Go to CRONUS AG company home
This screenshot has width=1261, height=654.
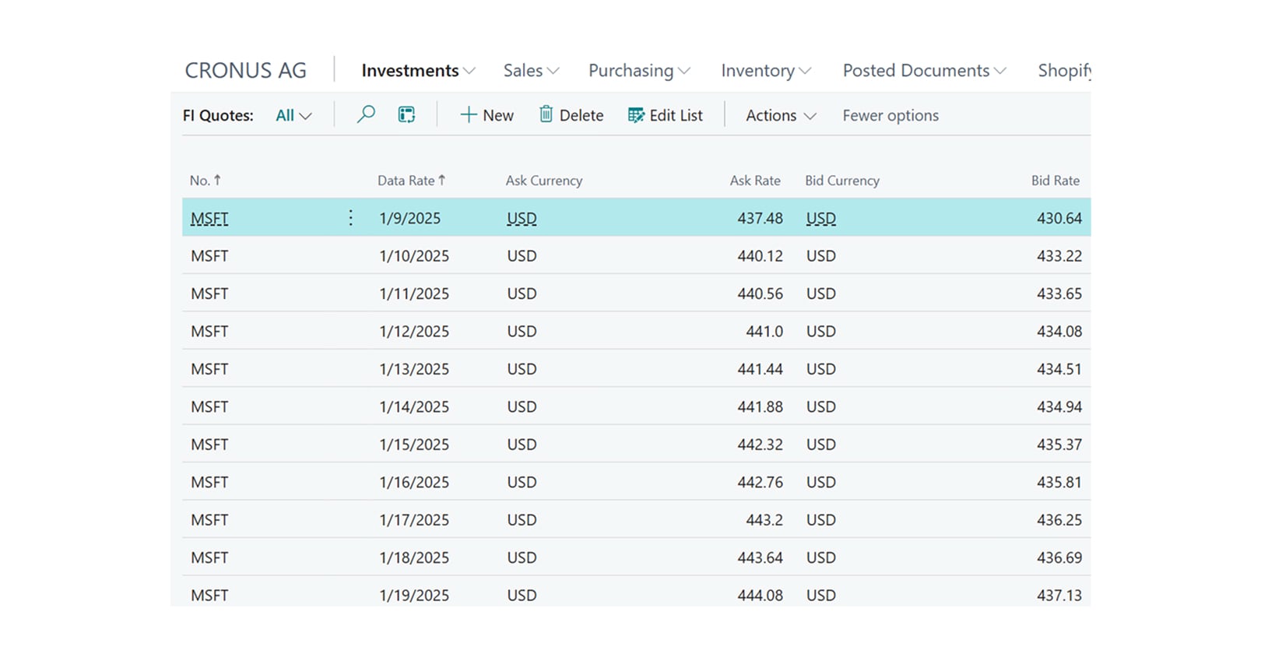pyautogui.click(x=245, y=71)
